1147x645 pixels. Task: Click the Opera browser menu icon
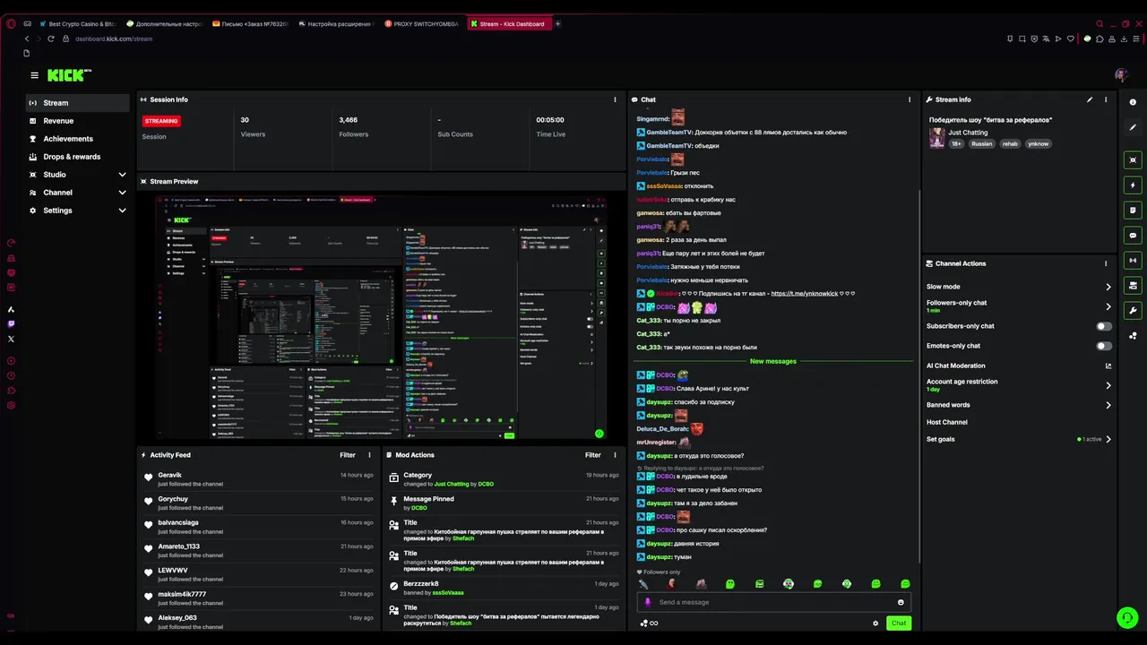11,24
